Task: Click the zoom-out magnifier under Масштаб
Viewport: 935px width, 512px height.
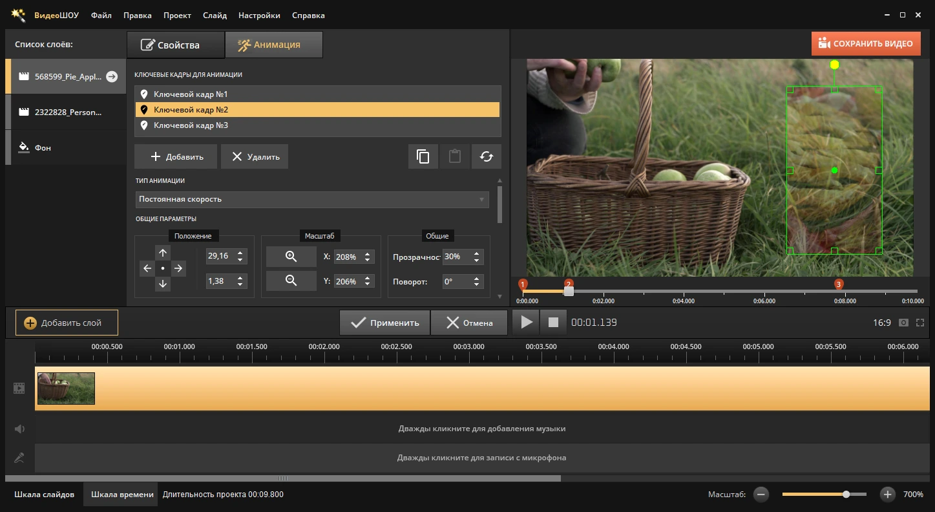Action: coord(291,281)
